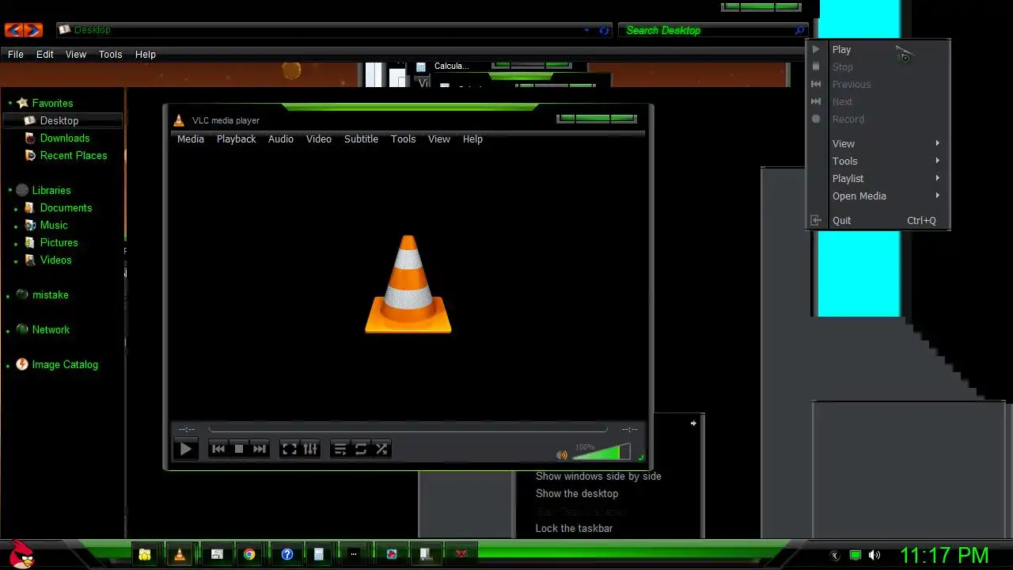Screen dimensions: 1013x570
Task: Click the search magnifier icon
Action: pyautogui.click(x=799, y=30)
